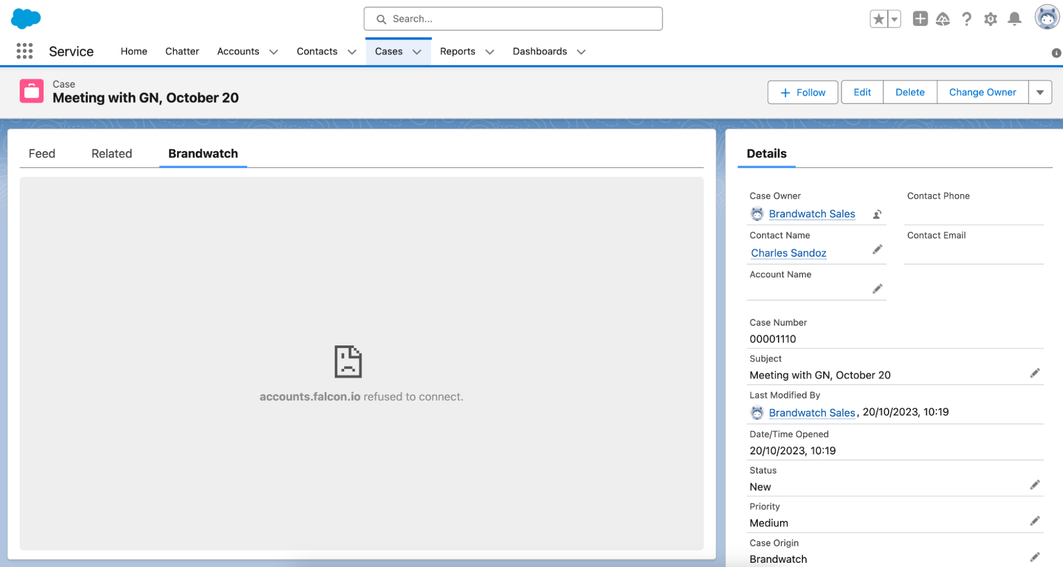
Task: Click the search magnifier icon
Action: click(x=381, y=19)
